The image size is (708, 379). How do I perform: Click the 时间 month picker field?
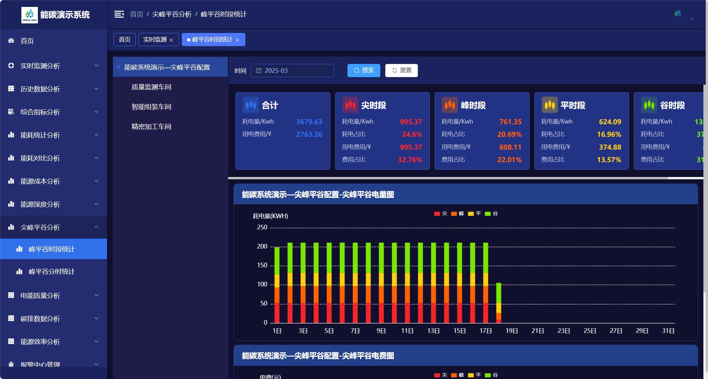[x=292, y=71]
